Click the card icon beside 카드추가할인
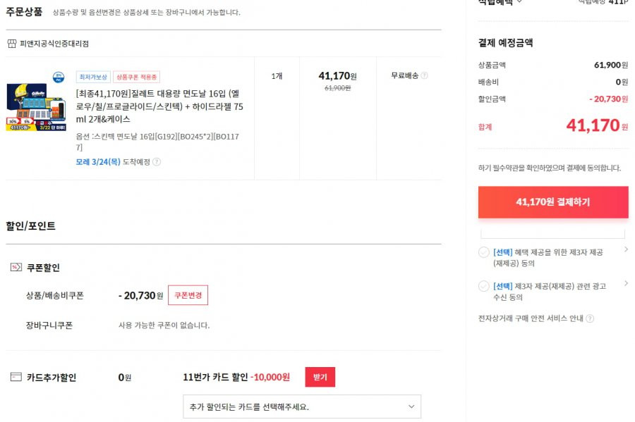 coord(16,377)
